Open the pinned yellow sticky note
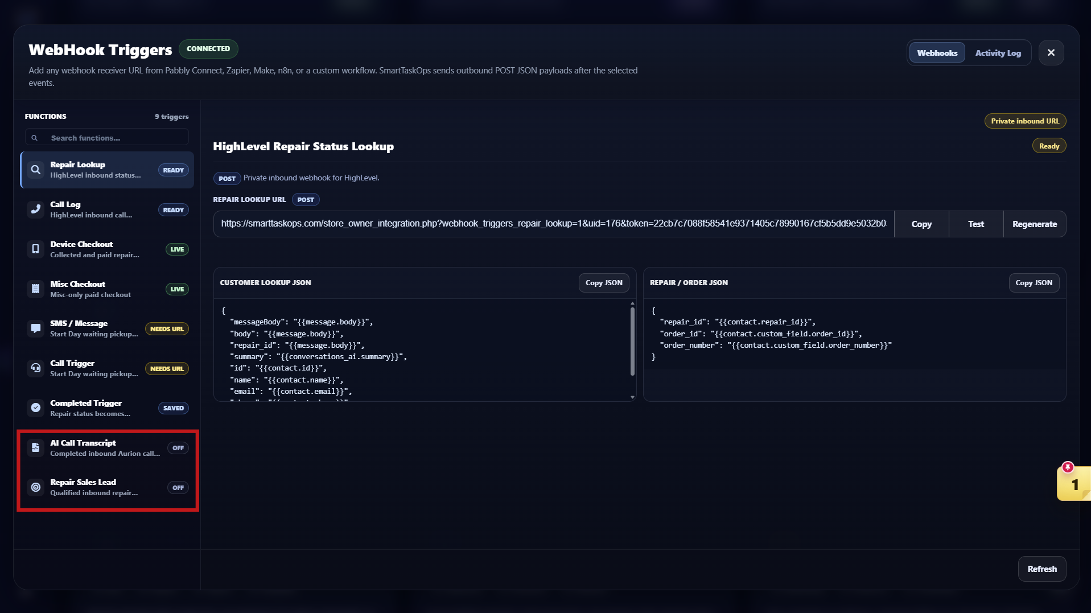The image size is (1091, 613). tap(1073, 484)
